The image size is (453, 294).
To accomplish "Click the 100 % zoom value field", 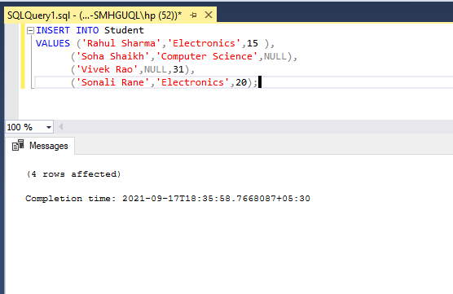I will point(24,127).
